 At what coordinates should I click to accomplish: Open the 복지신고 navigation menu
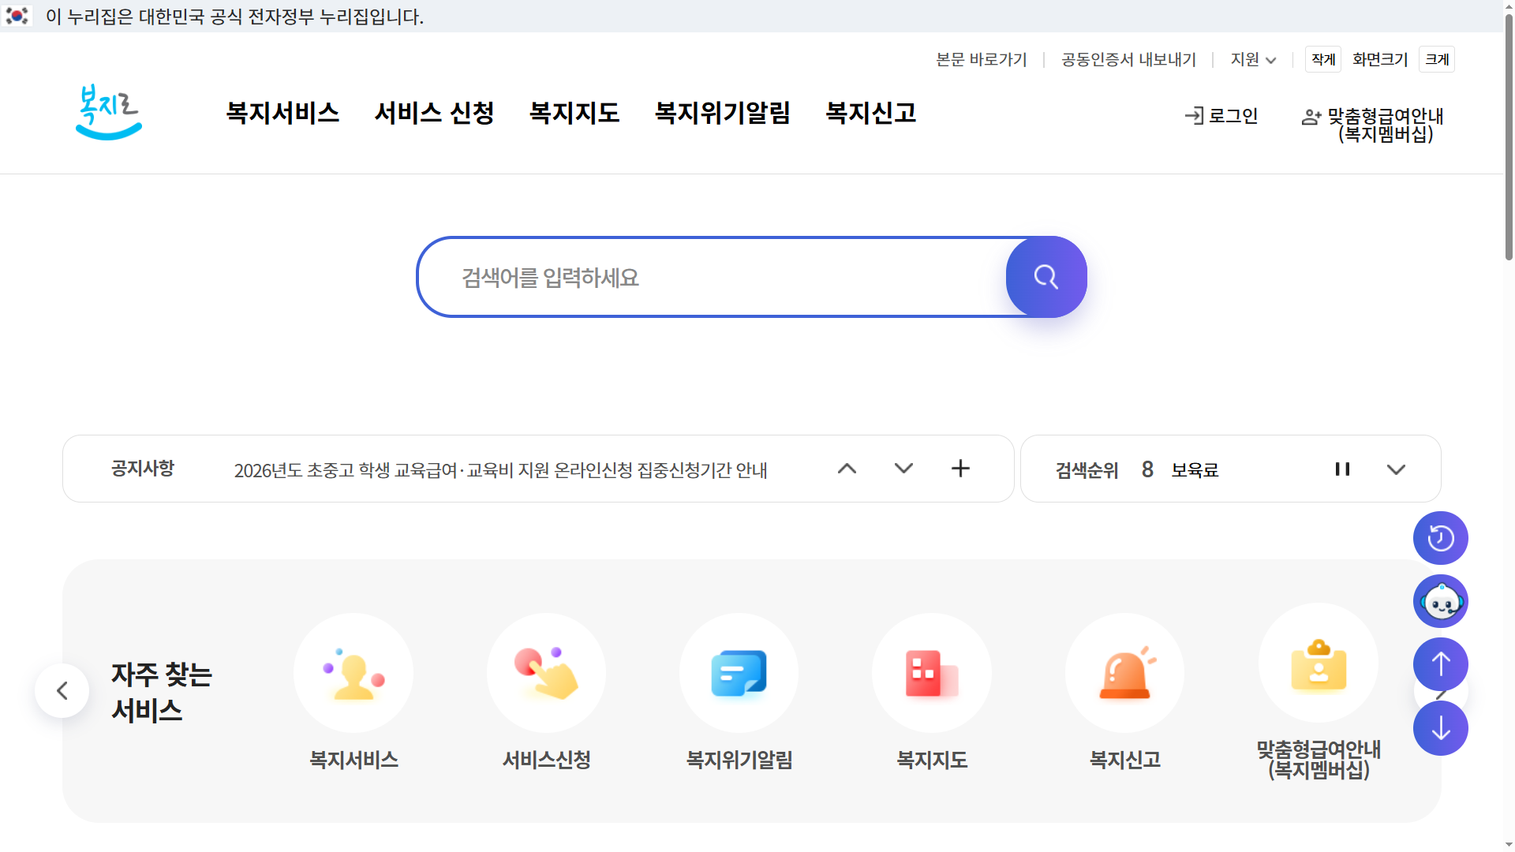[x=870, y=113]
